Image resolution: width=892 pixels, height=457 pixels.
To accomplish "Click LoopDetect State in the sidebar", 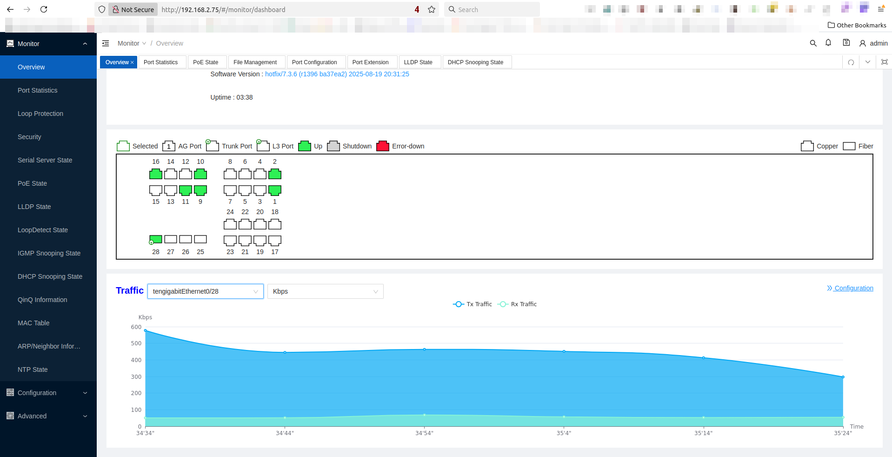I will click(x=43, y=230).
